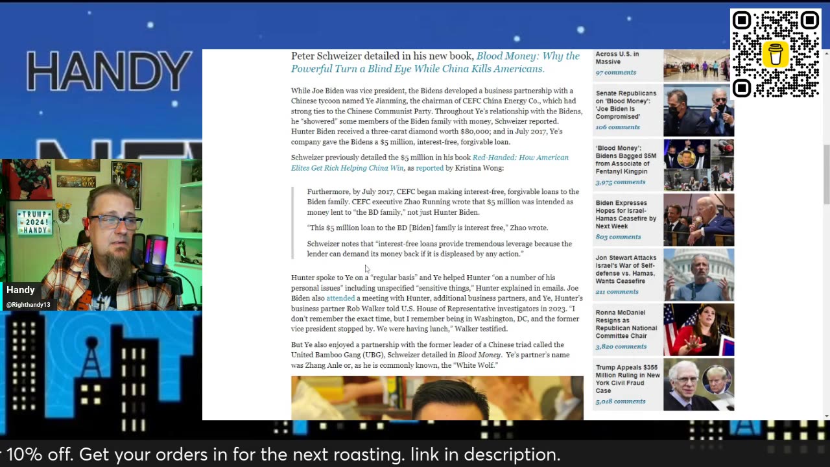
Task: Click the 'attended' link in the article
Action: [x=340, y=298]
